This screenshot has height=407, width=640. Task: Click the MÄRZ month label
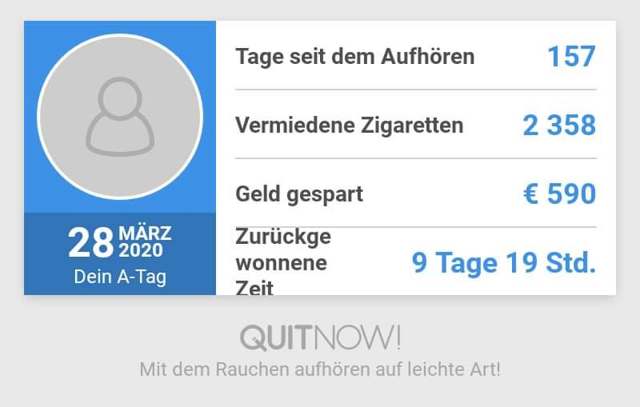click(x=145, y=233)
